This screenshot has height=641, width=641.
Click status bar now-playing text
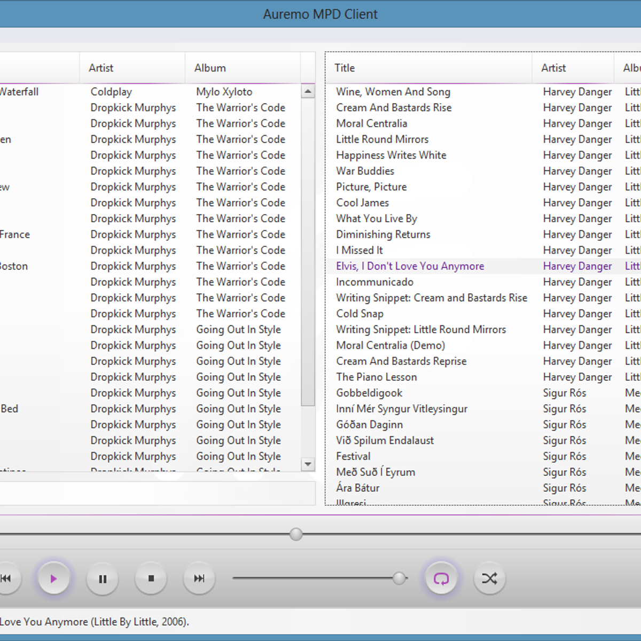pos(95,622)
